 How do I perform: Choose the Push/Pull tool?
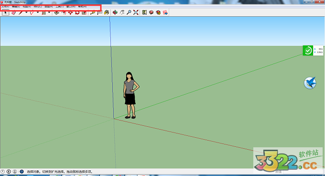[x=56, y=12]
